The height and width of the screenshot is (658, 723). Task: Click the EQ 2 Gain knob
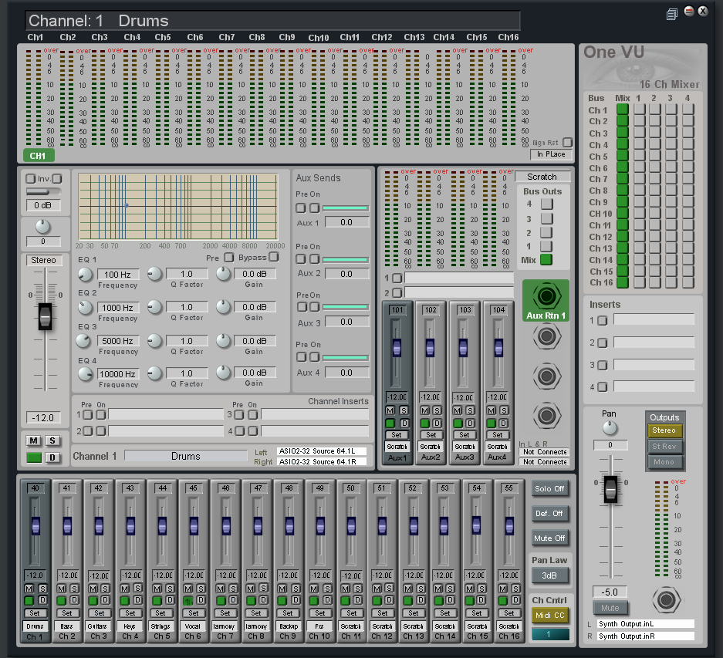point(223,307)
